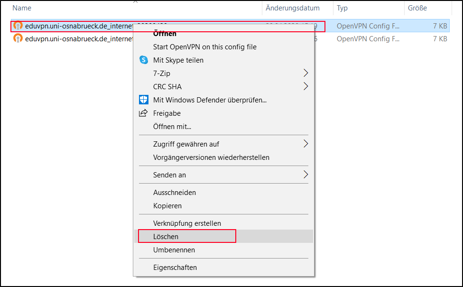Sort by the Änderungsdatum column header

click(x=292, y=8)
